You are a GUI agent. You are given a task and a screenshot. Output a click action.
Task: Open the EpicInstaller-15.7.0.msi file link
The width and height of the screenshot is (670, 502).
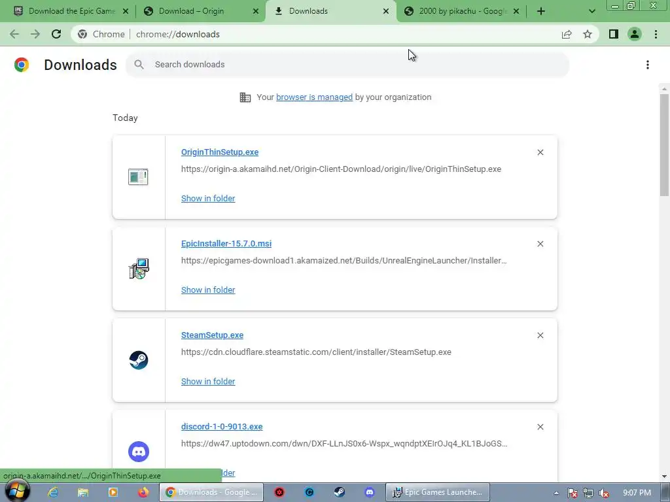(x=226, y=243)
